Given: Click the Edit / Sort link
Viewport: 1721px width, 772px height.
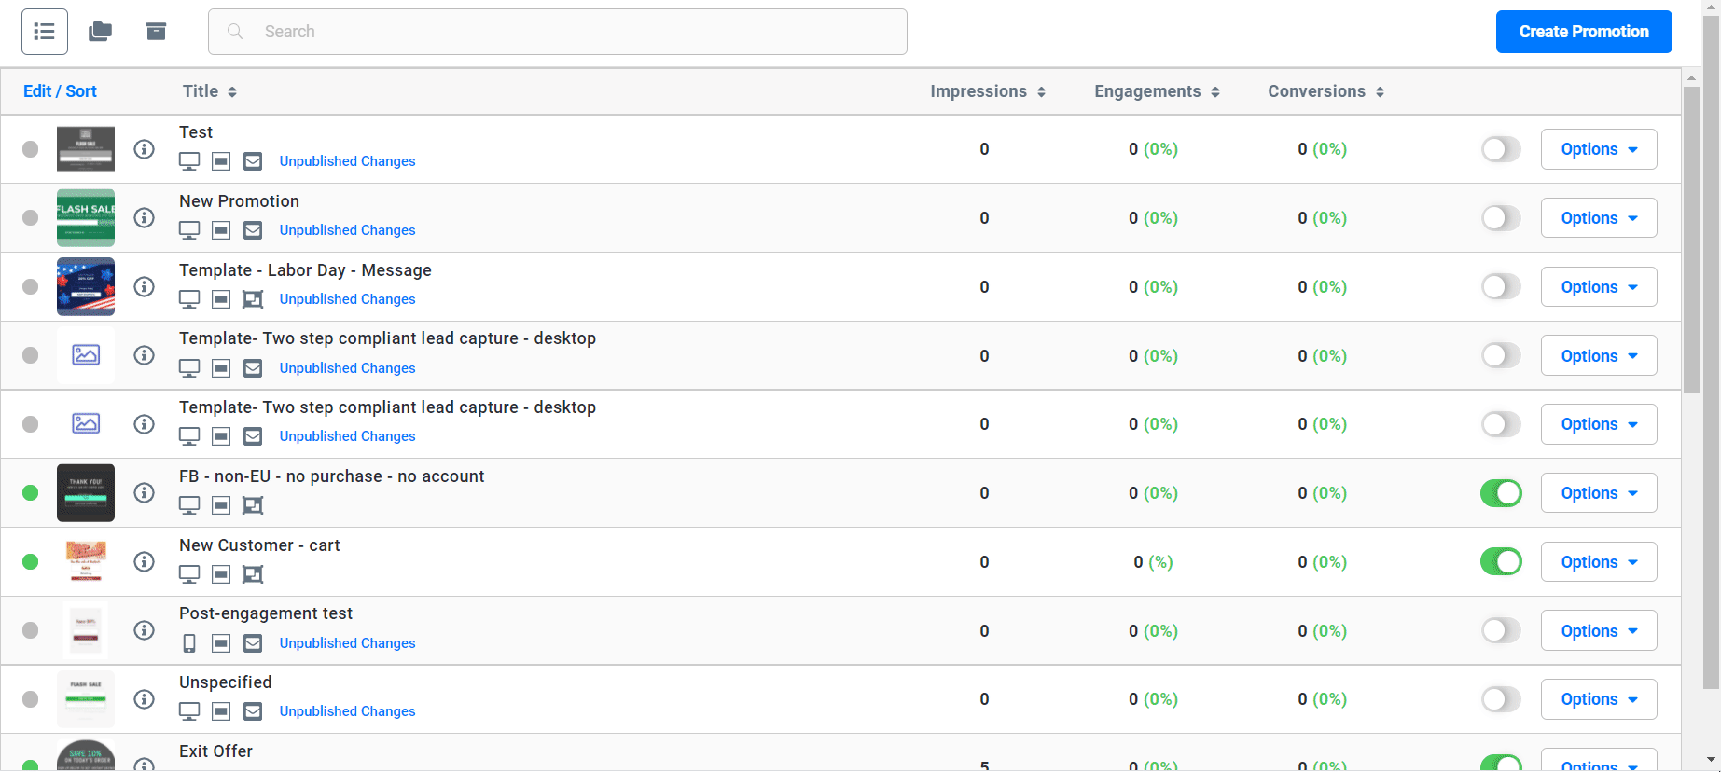Looking at the screenshot, I should tap(60, 91).
